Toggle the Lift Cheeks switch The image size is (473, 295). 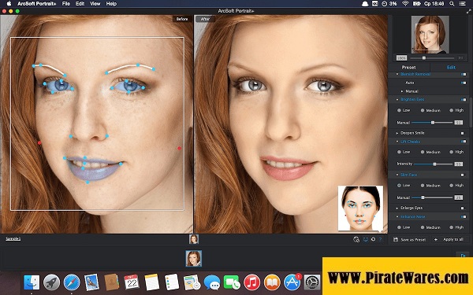click(x=464, y=142)
